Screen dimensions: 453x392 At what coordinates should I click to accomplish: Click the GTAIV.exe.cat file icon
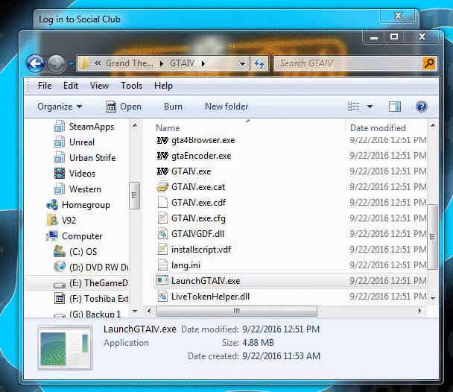click(x=162, y=186)
